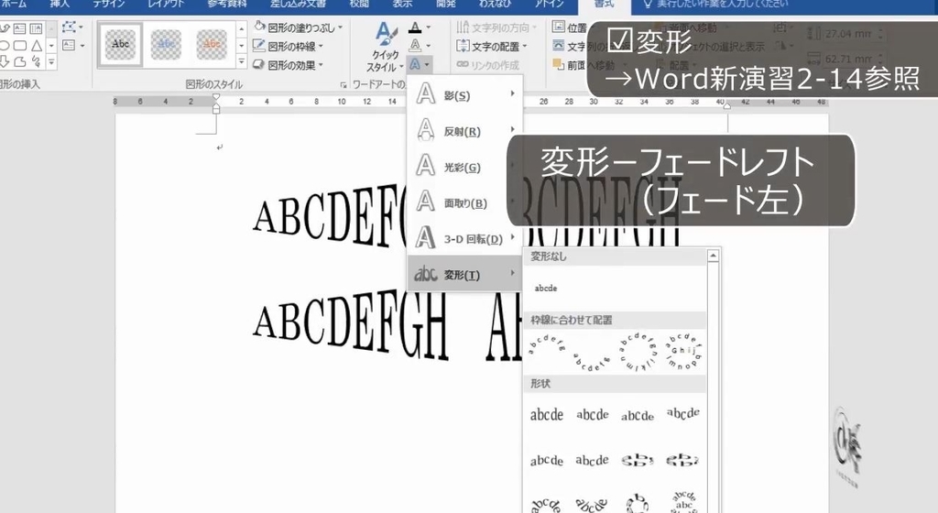Pick the curved-down abcde warp in bottom row

tap(592, 504)
